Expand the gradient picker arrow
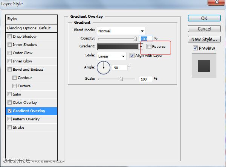 click(141, 47)
